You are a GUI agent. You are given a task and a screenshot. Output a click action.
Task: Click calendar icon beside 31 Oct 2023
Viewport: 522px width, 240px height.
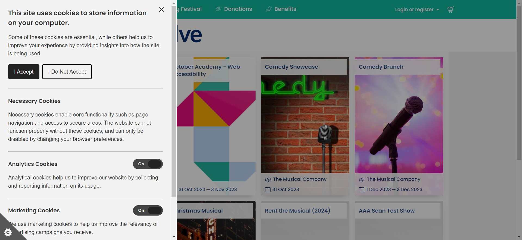[268, 190]
